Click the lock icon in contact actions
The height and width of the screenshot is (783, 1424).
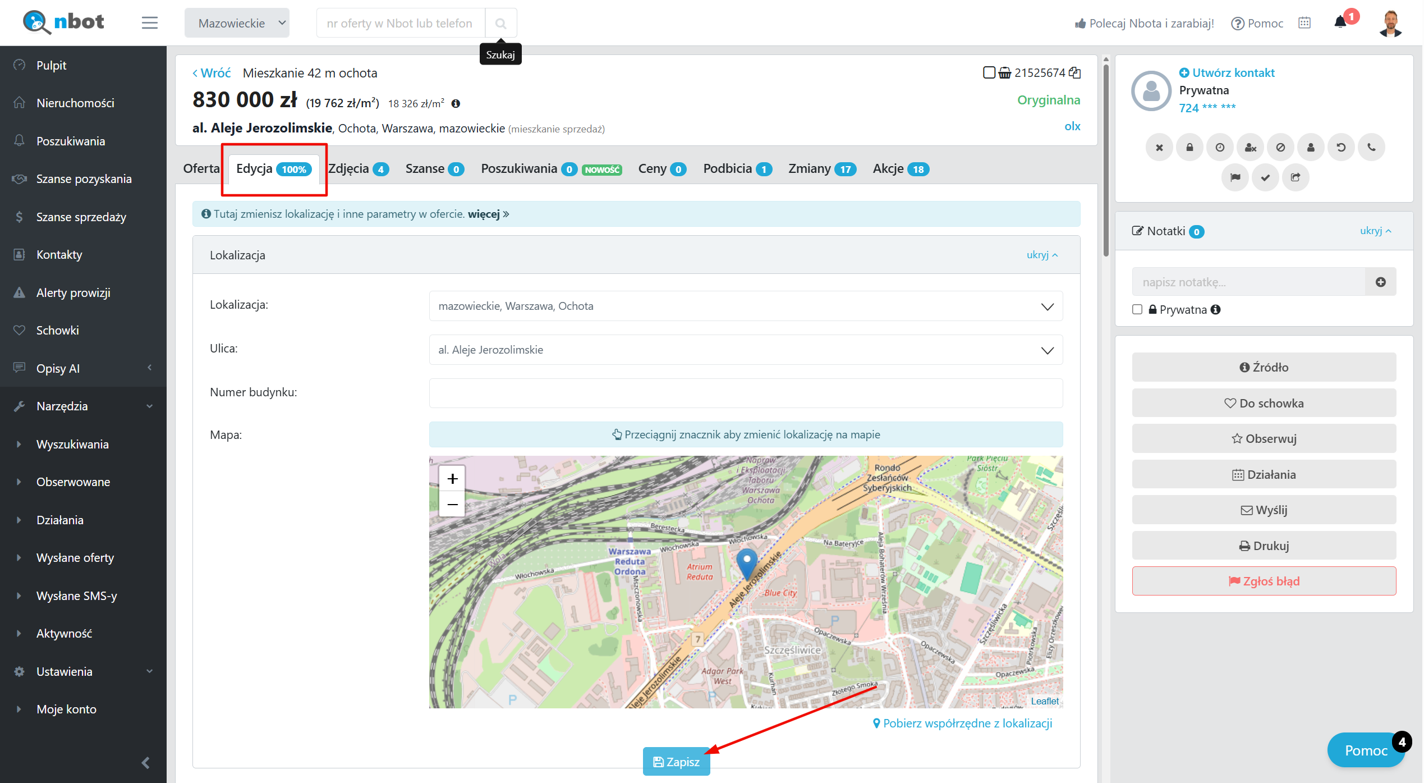click(1189, 148)
